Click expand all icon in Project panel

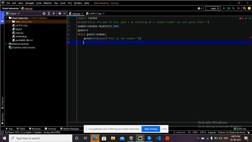click(x=49, y=13)
